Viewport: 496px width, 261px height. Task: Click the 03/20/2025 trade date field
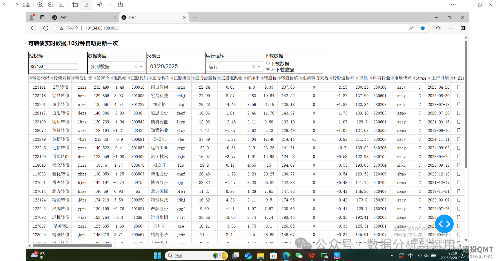[166, 66]
